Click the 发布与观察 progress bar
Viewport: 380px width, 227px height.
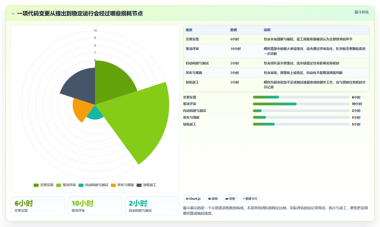(301, 117)
